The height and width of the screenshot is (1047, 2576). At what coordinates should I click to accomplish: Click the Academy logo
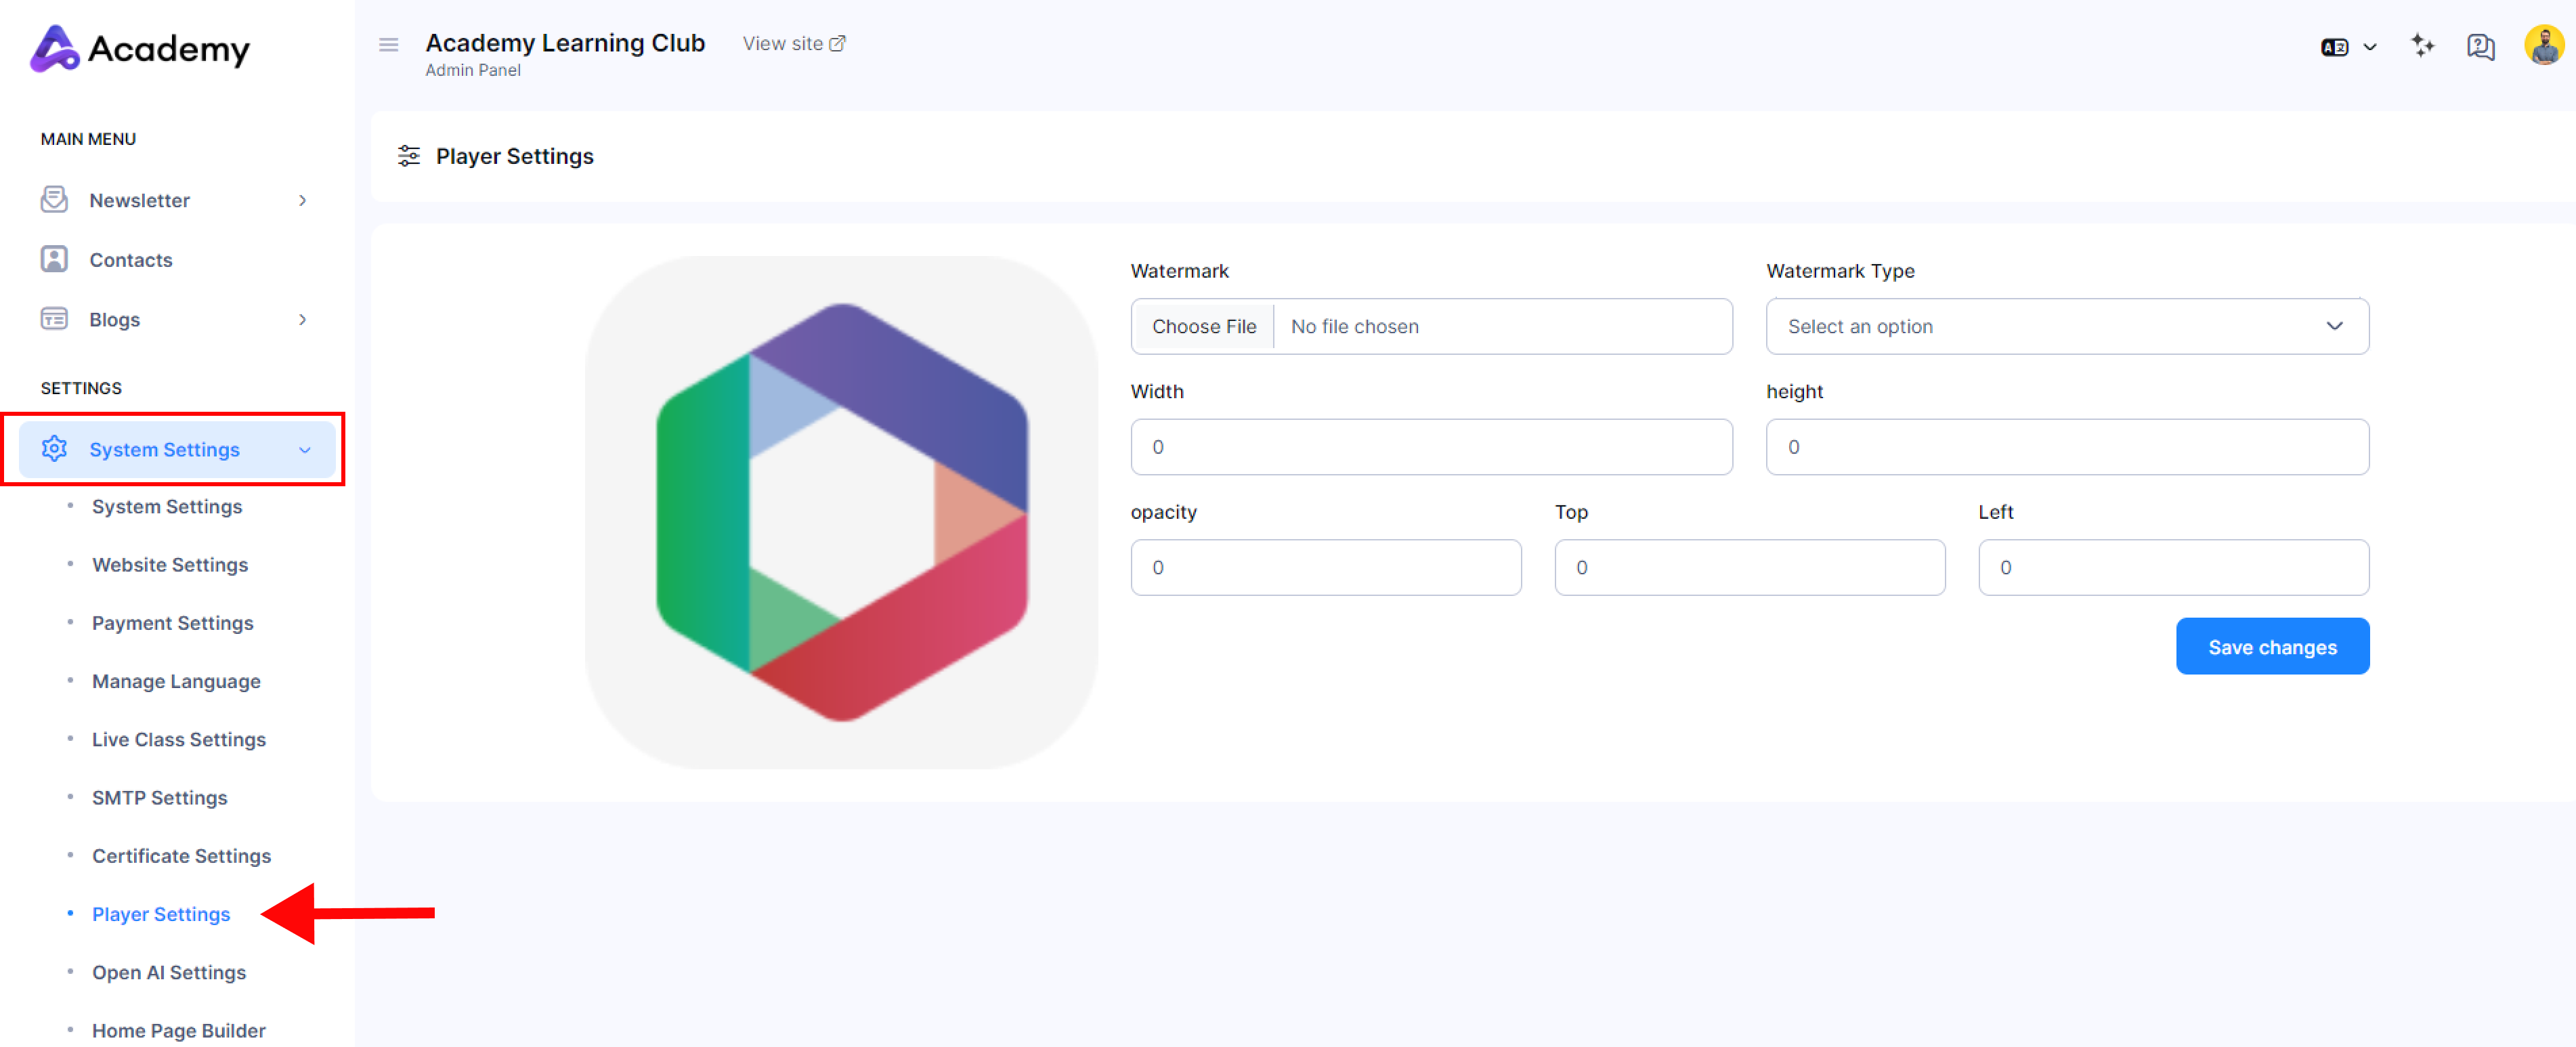coord(140,48)
